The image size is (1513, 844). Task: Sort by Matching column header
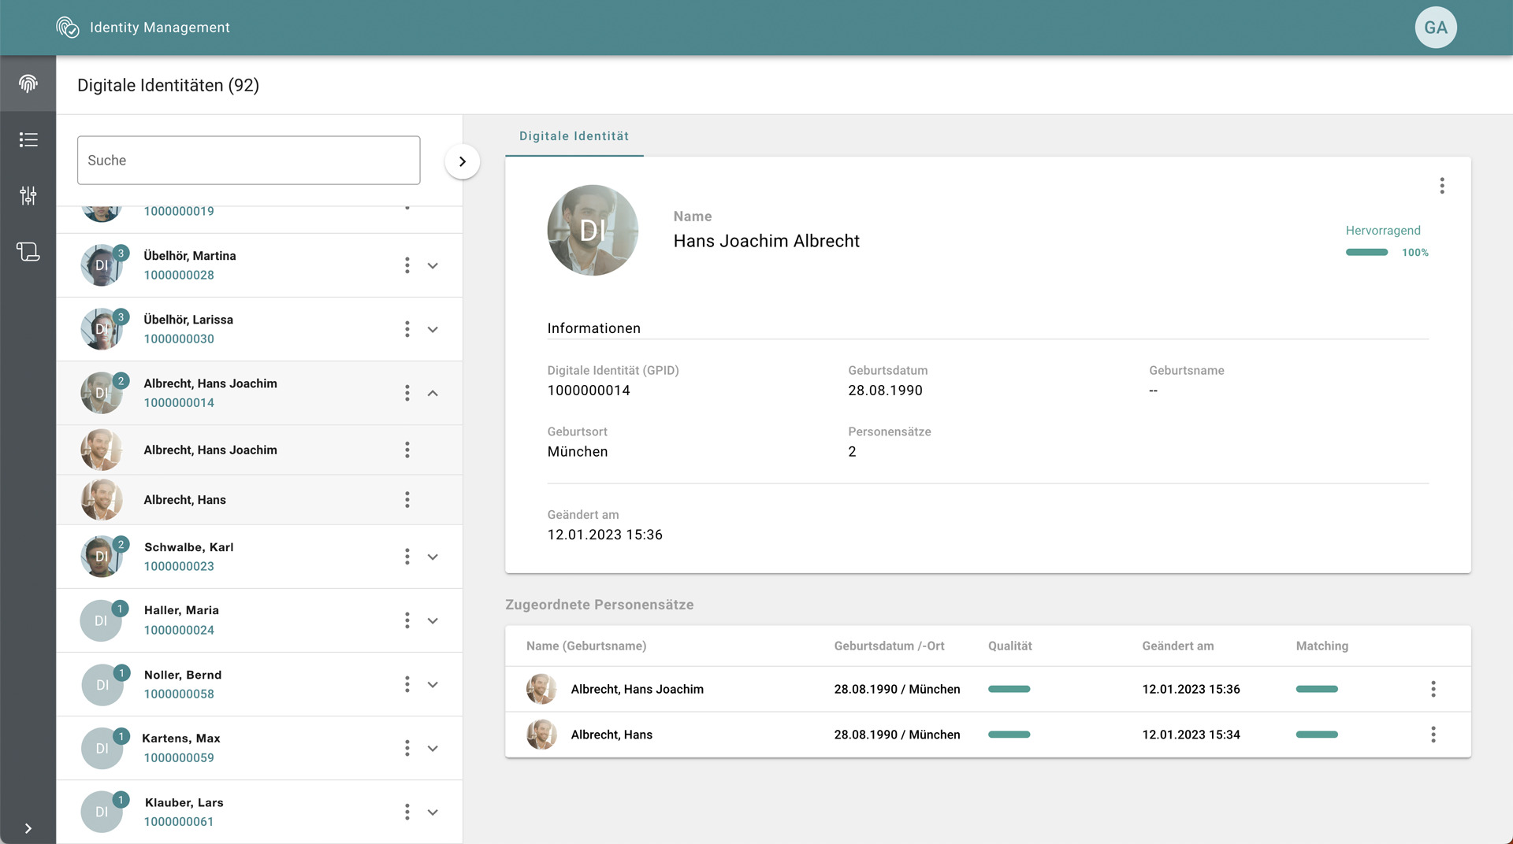pos(1322,646)
